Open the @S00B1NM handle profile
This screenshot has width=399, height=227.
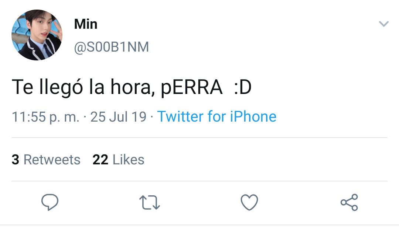(112, 47)
